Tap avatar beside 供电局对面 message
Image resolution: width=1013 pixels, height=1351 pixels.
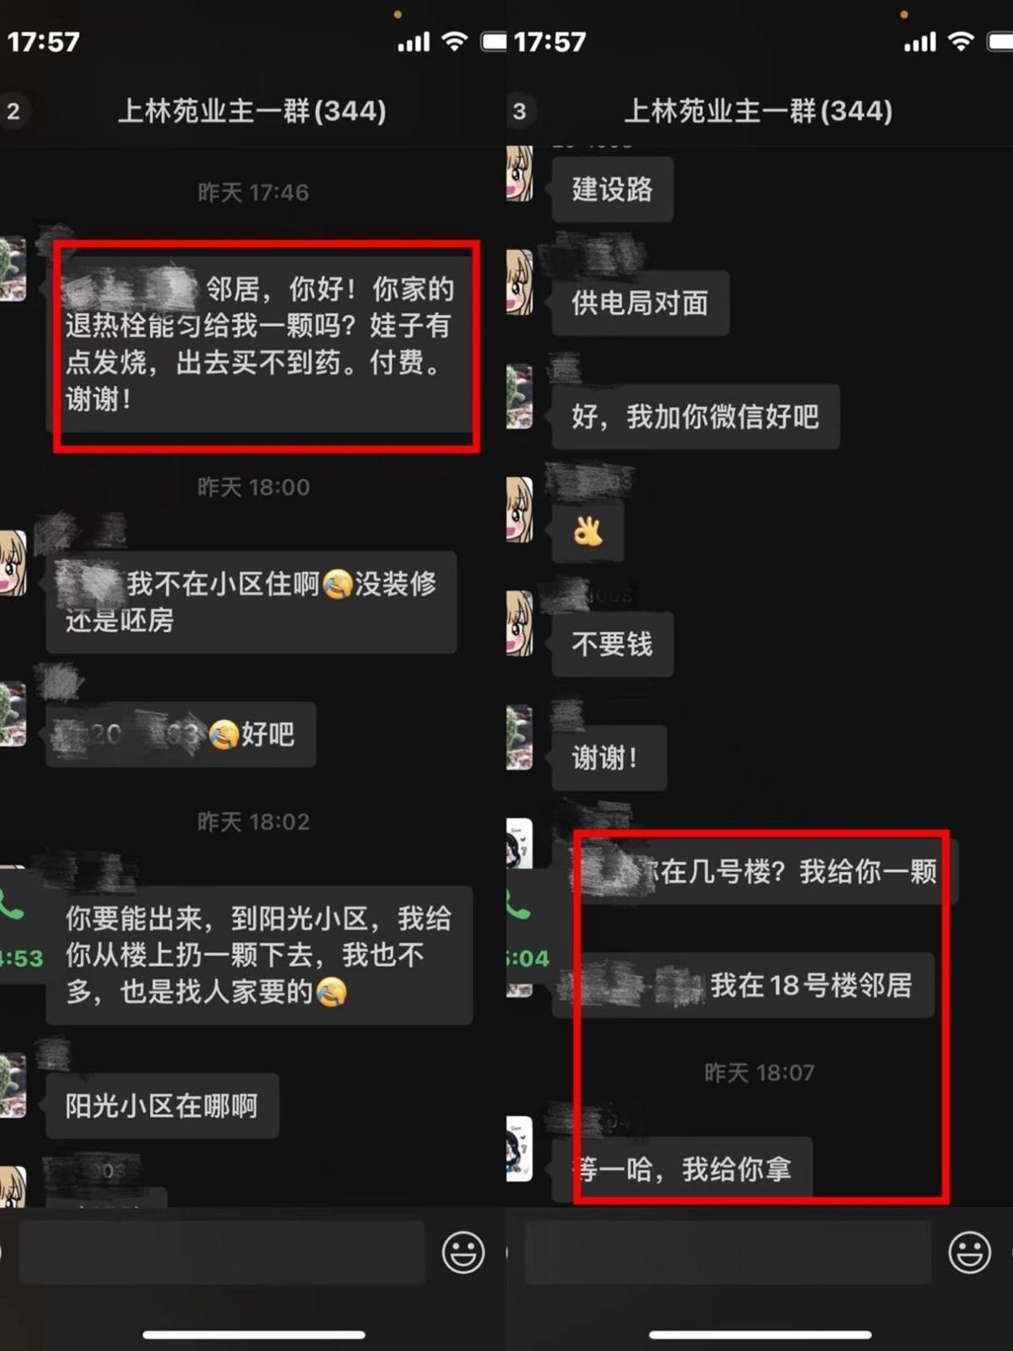(x=519, y=282)
